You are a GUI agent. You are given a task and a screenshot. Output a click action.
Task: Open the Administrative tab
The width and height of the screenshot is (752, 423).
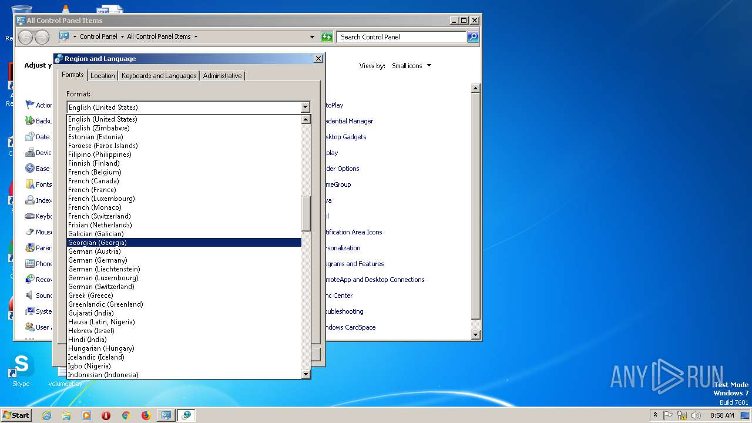222,76
